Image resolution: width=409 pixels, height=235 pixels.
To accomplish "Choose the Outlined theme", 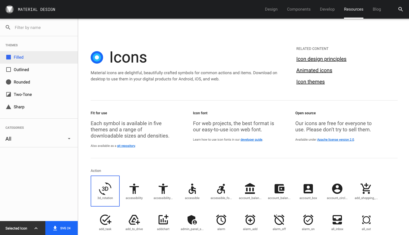I will click(39, 70).
